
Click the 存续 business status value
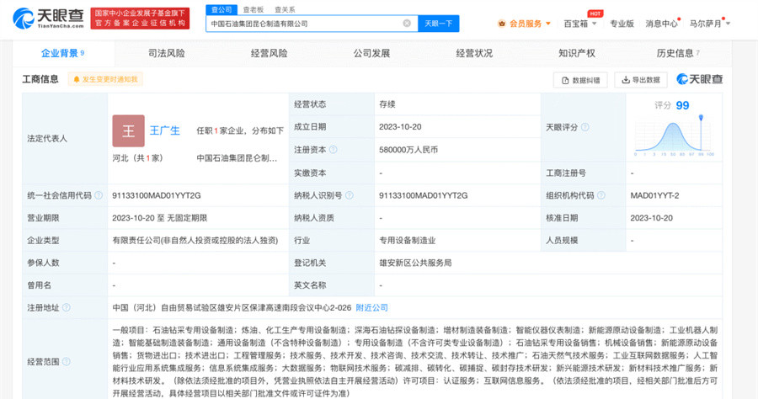[387, 104]
